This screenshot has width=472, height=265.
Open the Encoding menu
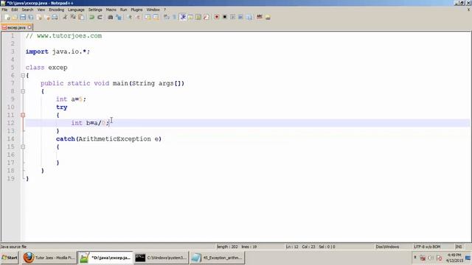pos(56,10)
